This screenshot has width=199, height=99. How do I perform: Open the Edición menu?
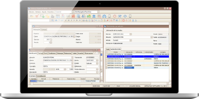coord(31,12)
